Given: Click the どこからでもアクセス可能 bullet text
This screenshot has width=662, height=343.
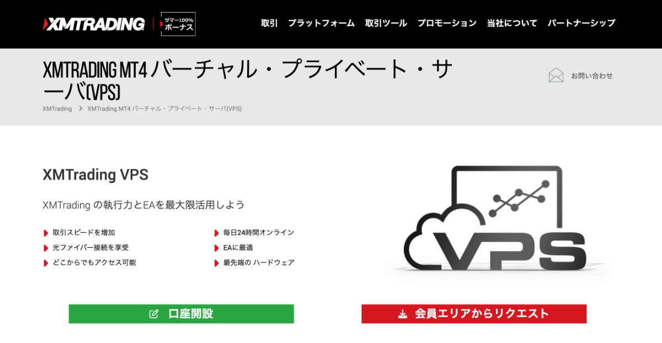Looking at the screenshot, I should [94, 262].
